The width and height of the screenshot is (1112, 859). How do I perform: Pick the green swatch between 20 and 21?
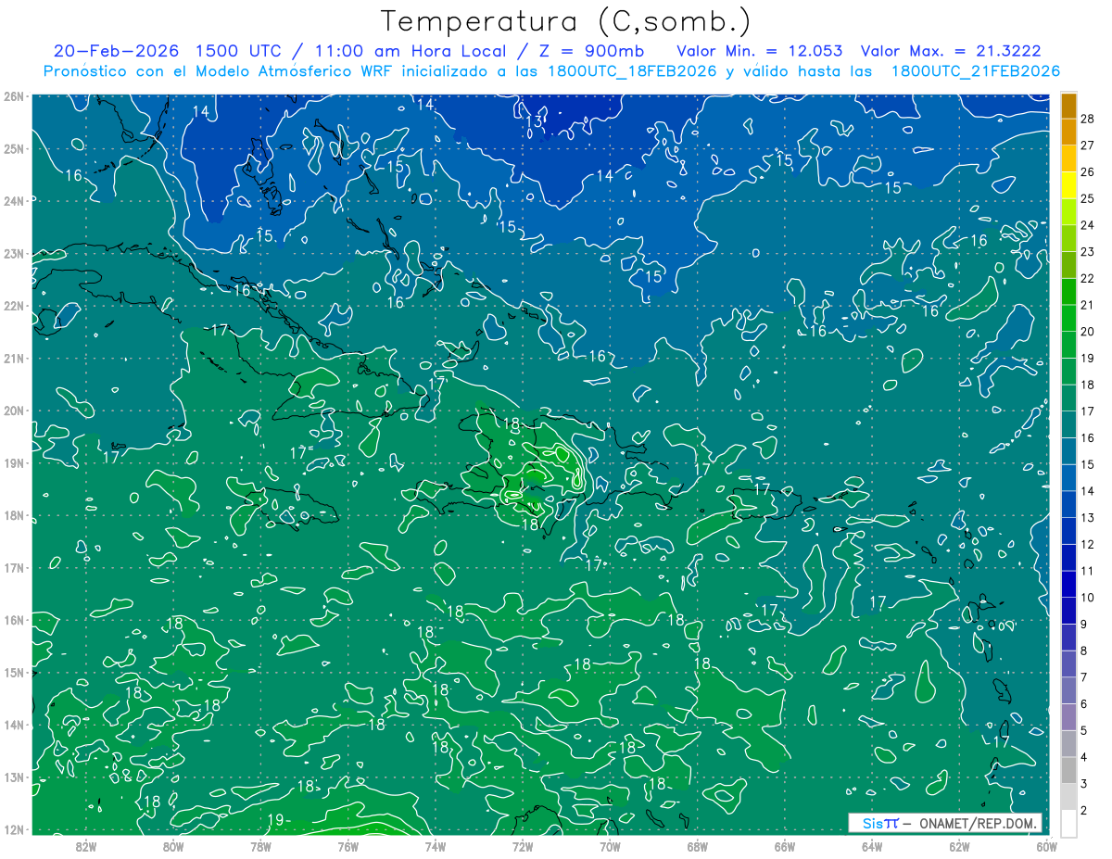coord(1068,318)
